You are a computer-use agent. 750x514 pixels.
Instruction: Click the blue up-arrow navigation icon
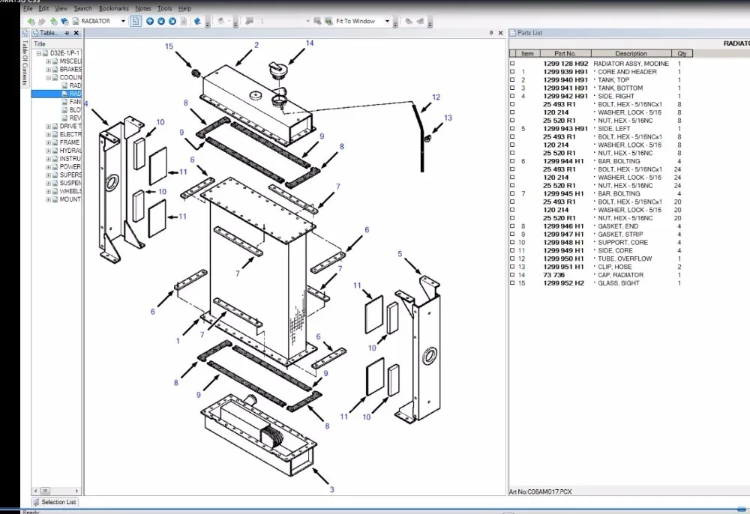click(x=150, y=21)
